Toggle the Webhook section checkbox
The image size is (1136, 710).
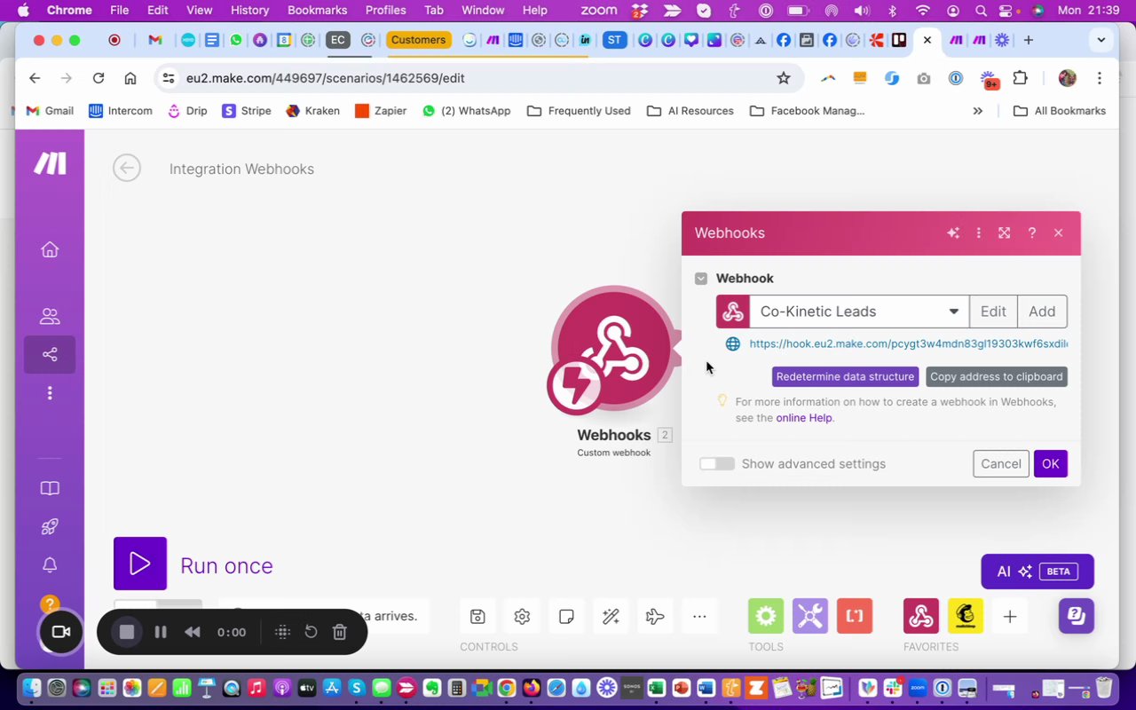click(x=701, y=279)
